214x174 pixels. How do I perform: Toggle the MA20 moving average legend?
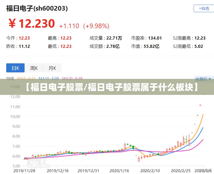click(x=72, y=78)
